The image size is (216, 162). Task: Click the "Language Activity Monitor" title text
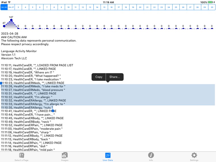(x=19, y=51)
